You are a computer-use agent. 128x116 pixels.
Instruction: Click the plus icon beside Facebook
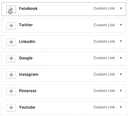pyautogui.click(x=11, y=9)
